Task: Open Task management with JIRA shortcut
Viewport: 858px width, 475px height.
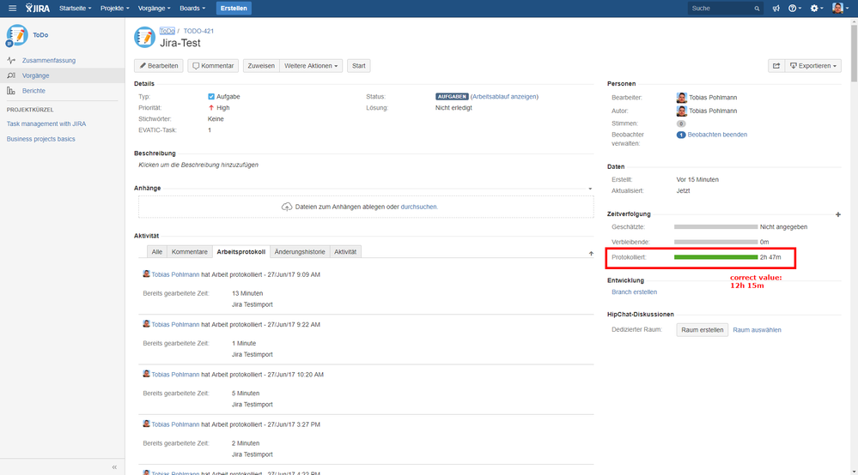Action: click(x=46, y=124)
